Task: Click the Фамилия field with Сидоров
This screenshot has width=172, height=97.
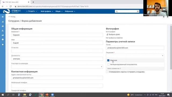Action: pos(57,35)
